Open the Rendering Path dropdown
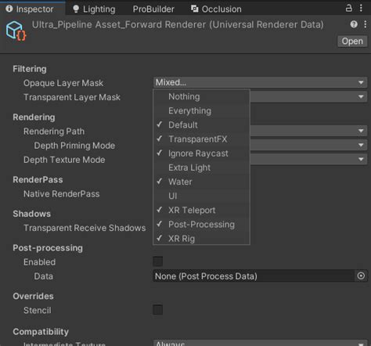The height and width of the screenshot is (346, 371). click(308, 131)
